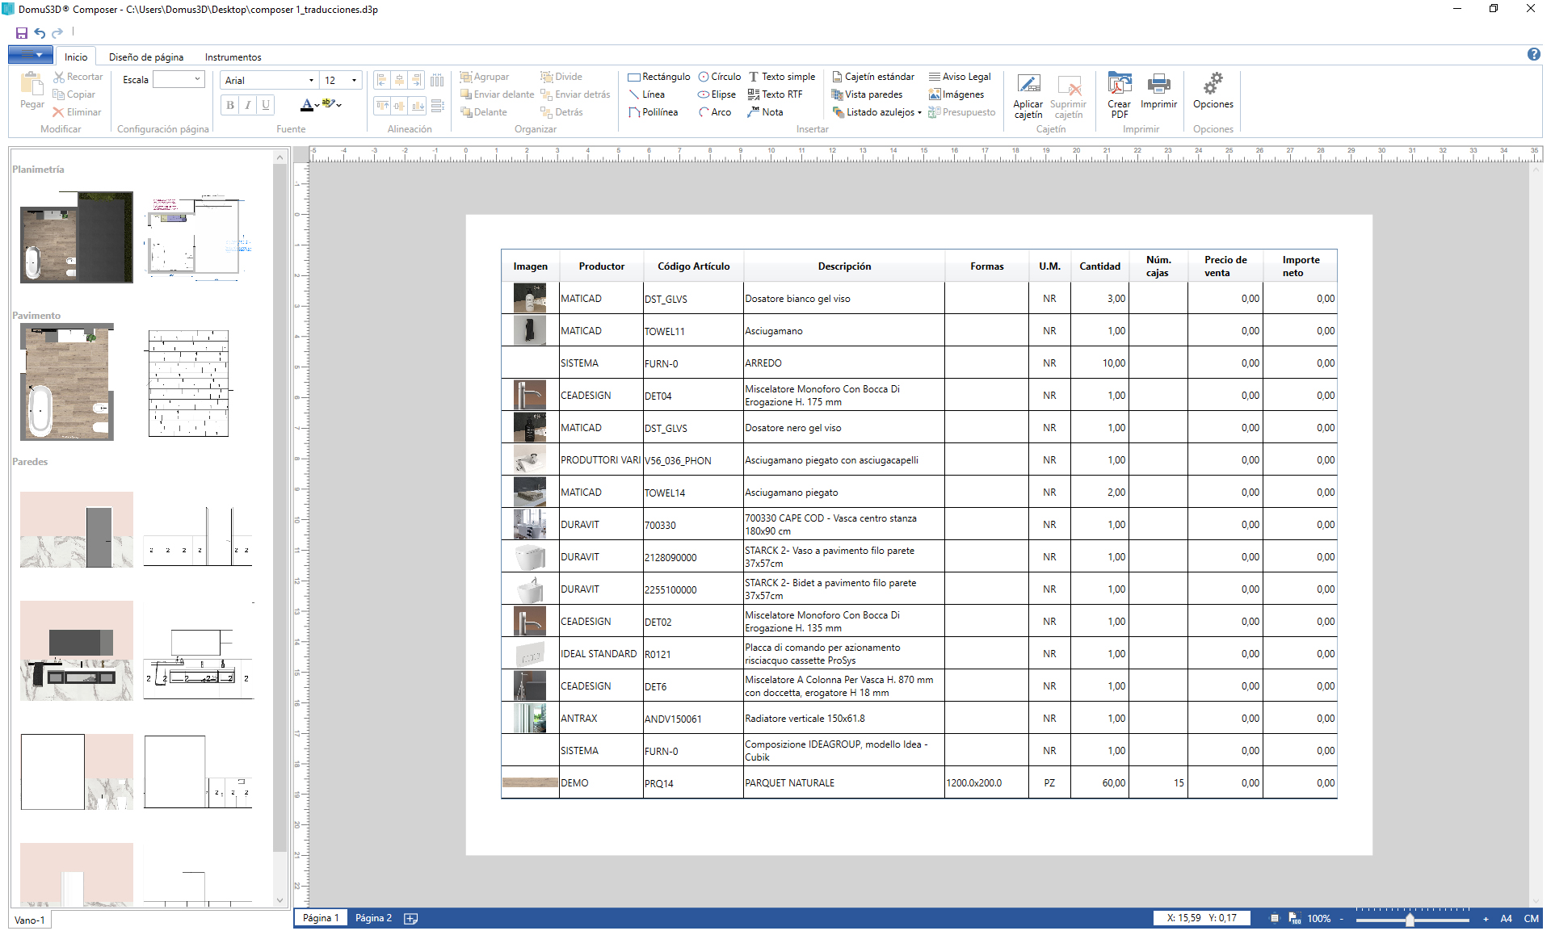Screen dimensions: 1551x935
Task: Click Recortar scissors icon
Action: click(78, 77)
